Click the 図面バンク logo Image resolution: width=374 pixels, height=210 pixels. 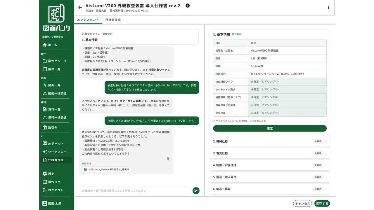56,17
